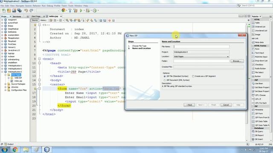This screenshot has height=153, width=273.
Task: Open the File menu
Action: (2, 6)
